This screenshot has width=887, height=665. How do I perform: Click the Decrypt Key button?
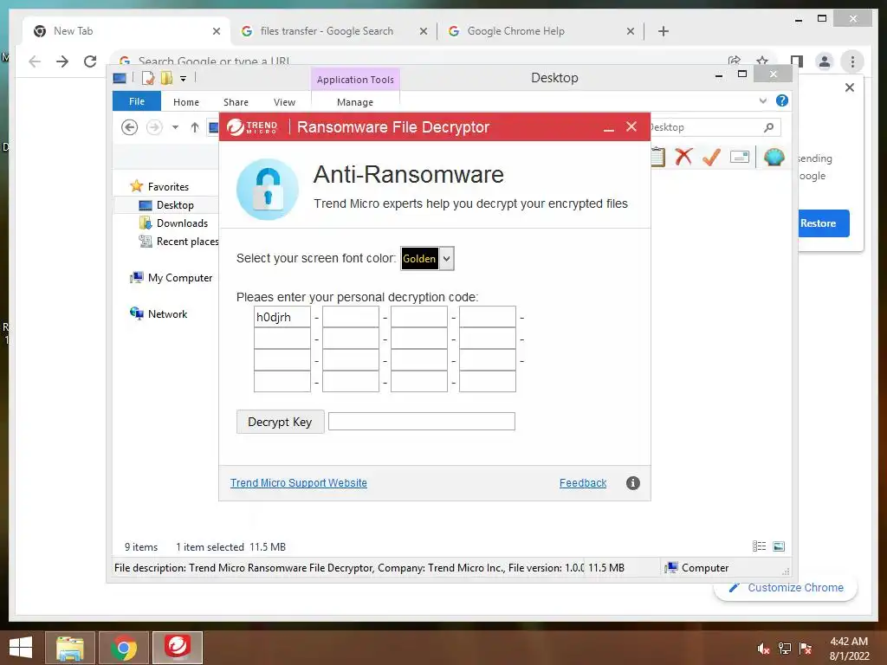click(280, 422)
